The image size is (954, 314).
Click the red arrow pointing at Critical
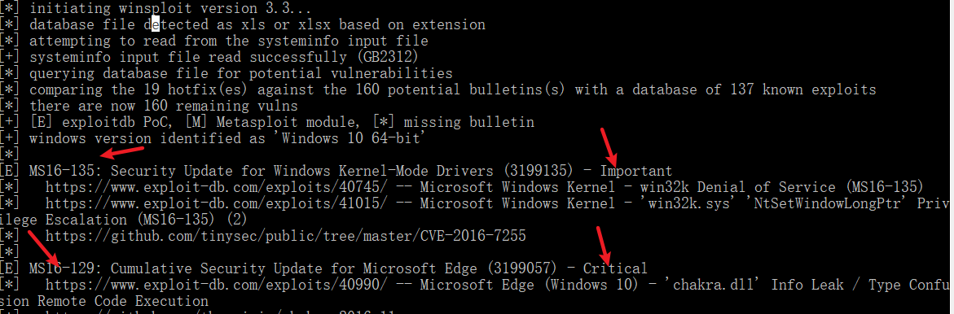(x=604, y=244)
